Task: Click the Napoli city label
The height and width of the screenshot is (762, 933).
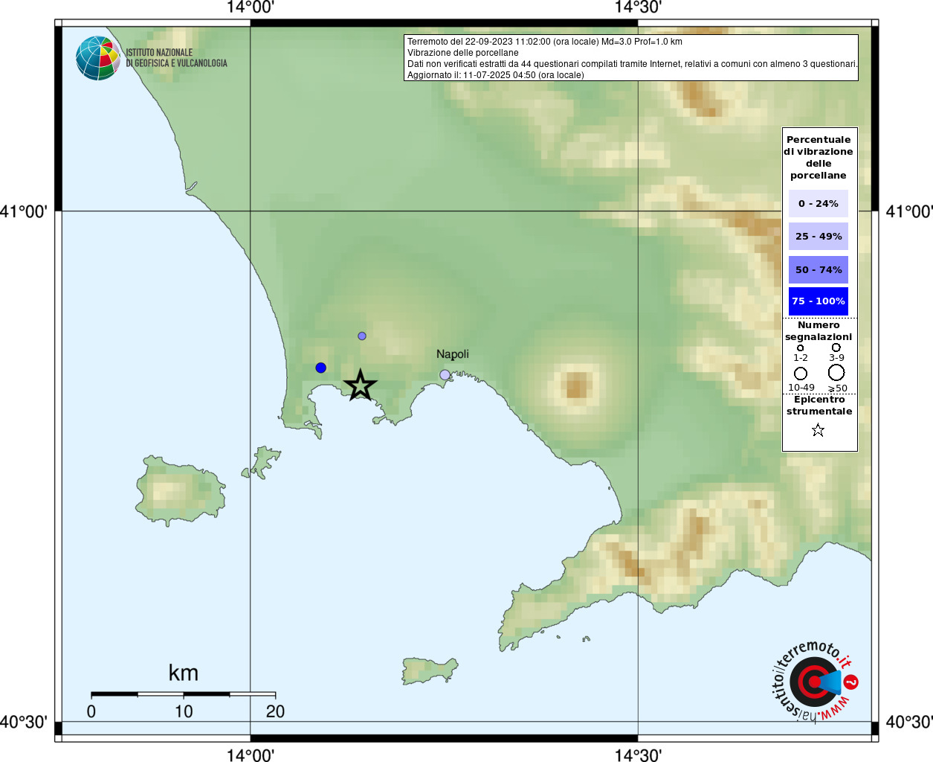Action: click(452, 354)
